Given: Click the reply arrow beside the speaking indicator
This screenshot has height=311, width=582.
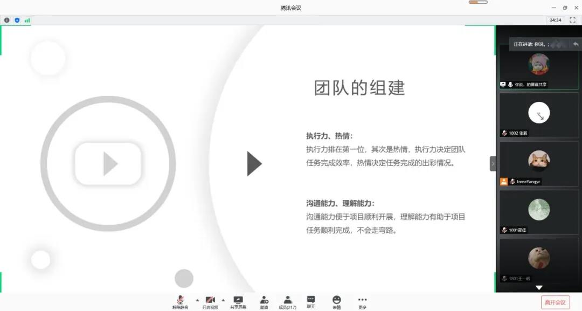Looking at the screenshot, I should coord(576,44).
